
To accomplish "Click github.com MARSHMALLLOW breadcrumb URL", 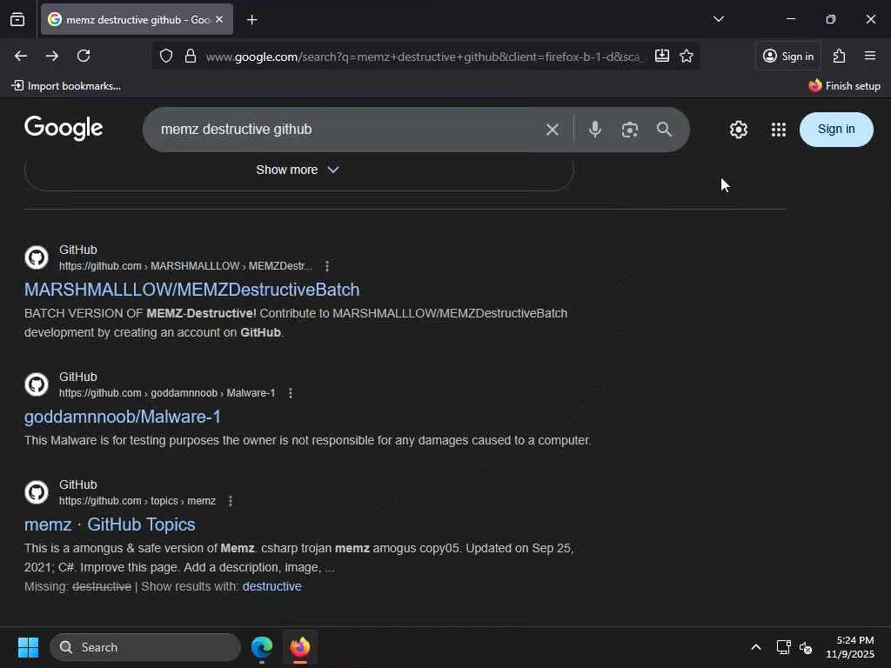I will (186, 266).
